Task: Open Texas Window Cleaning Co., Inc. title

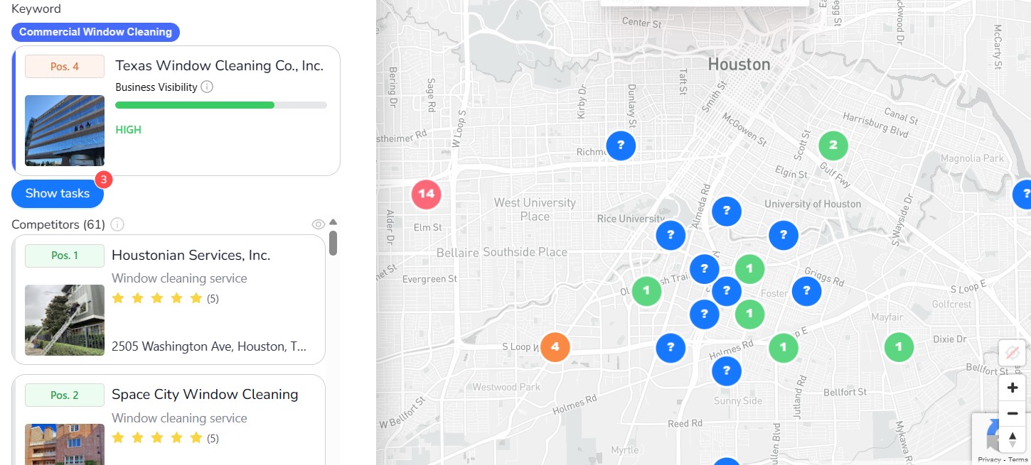Action: coord(219,66)
